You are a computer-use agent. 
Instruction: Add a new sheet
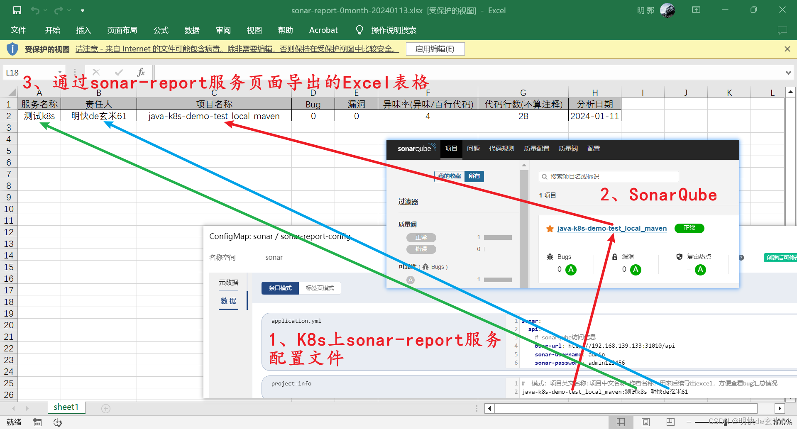click(106, 409)
